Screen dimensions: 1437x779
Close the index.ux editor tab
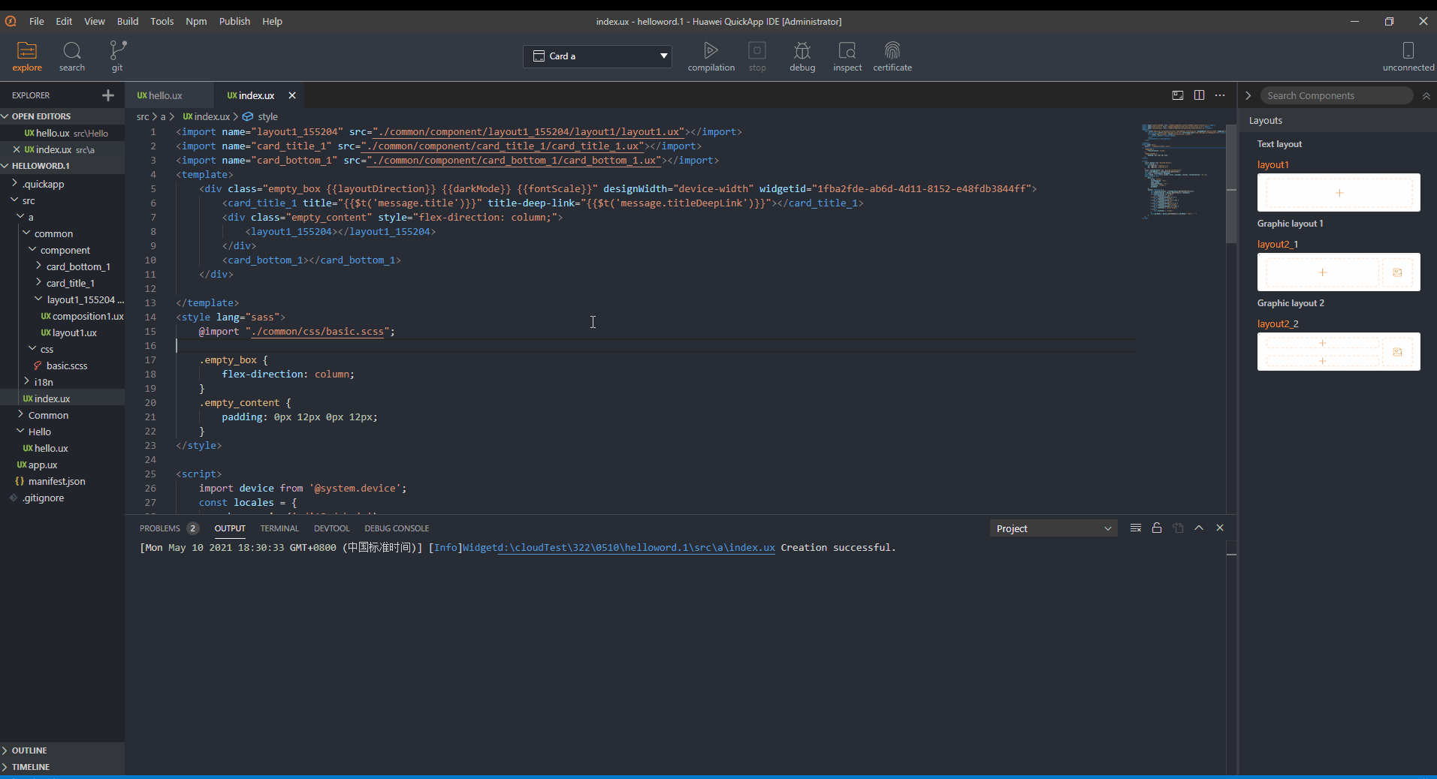click(292, 95)
